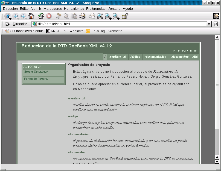Cut selection with the scissors icon
This screenshot has height=171, width=221.
(59, 16)
